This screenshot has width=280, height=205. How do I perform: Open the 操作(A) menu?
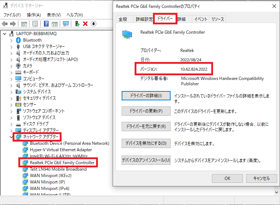[x=34, y=15]
